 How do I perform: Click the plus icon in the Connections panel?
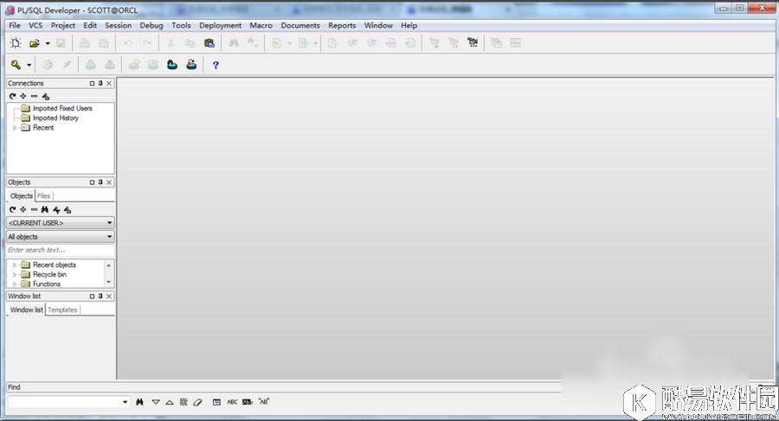[23, 96]
